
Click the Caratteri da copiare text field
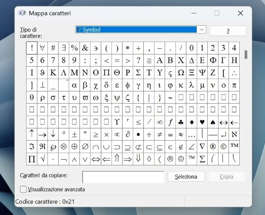tap(123, 177)
